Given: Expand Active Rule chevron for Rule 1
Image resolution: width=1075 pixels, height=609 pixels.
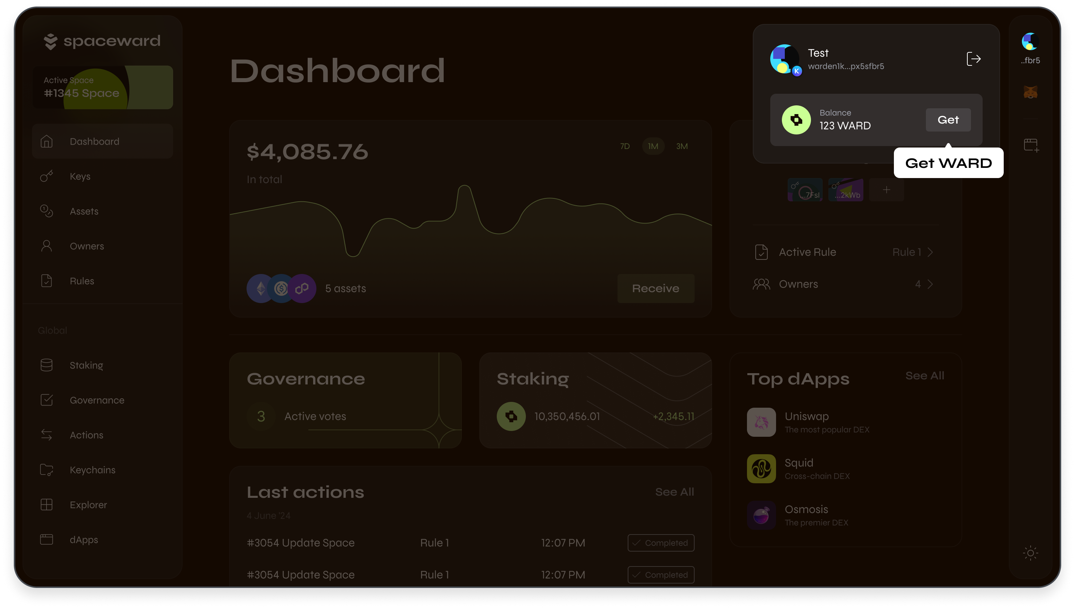Looking at the screenshot, I should coord(930,252).
